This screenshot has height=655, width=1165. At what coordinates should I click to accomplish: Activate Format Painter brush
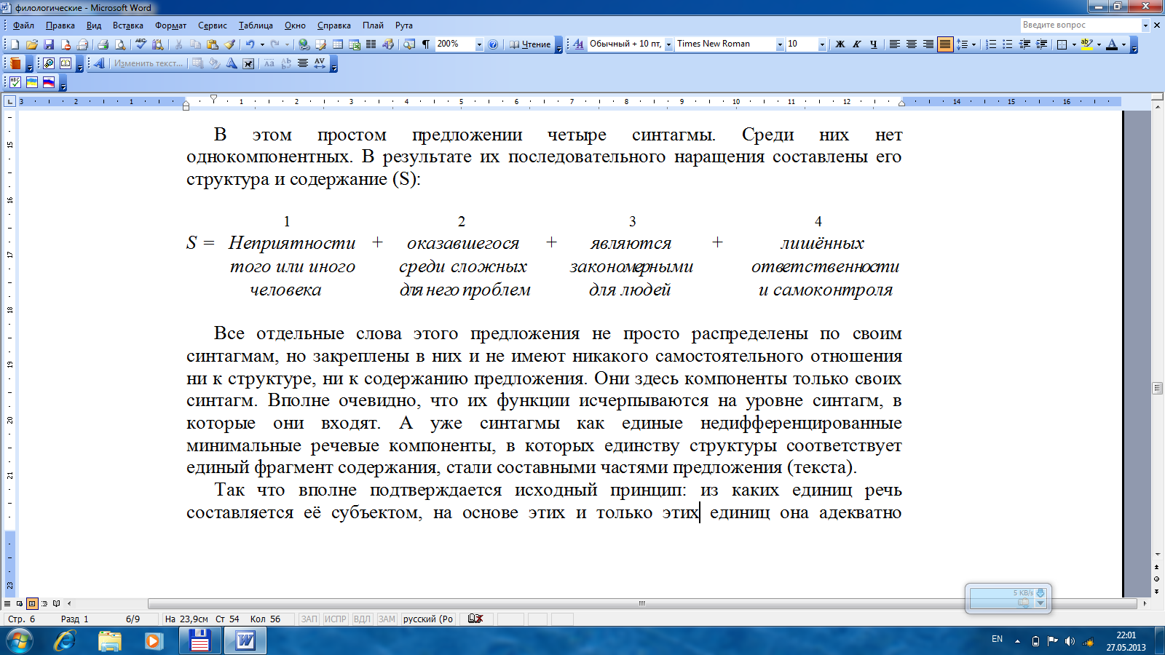230,44
